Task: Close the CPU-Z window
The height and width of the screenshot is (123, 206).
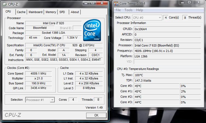Action: coord(102,3)
